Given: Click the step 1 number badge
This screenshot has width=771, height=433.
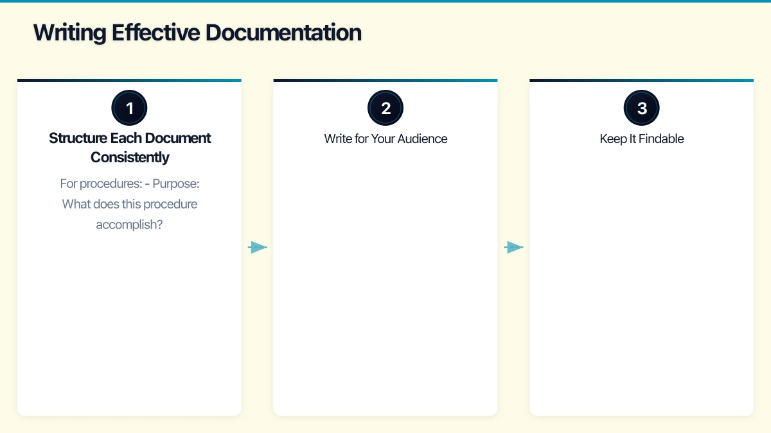Looking at the screenshot, I should (129, 107).
